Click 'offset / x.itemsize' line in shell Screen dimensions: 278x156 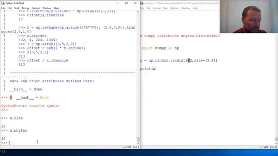click(x=47, y=61)
